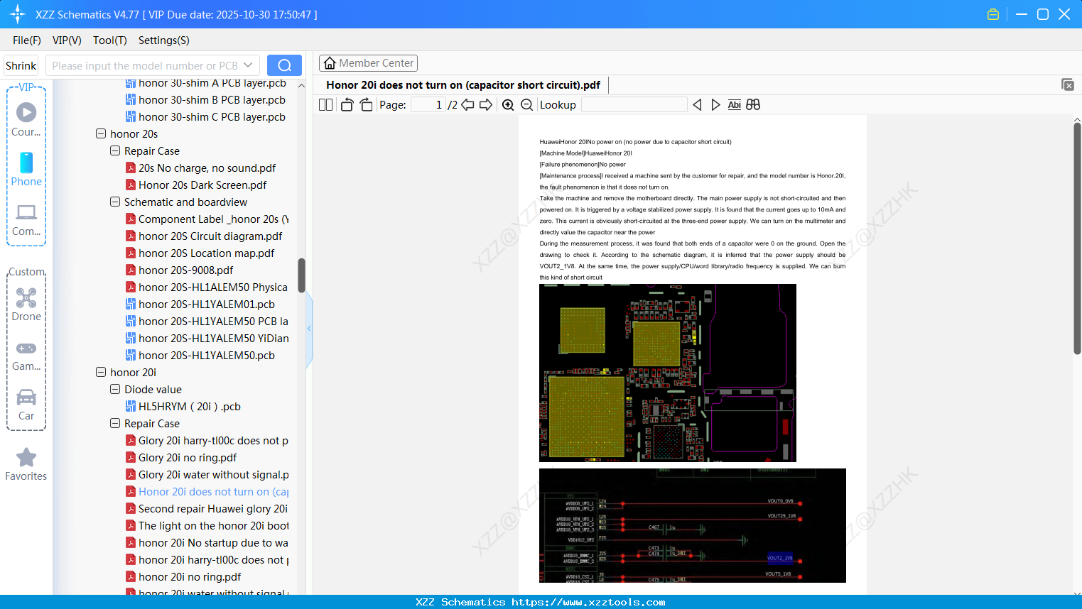Click the Lookup text field
The height and width of the screenshot is (609, 1082).
(x=634, y=105)
